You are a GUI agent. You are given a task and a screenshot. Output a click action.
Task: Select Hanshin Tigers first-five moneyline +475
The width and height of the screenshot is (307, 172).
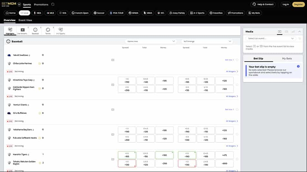coord(224,155)
